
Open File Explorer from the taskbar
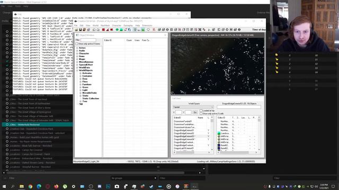21,186
